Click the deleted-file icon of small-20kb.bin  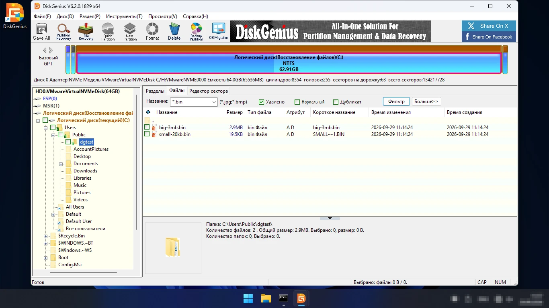click(154, 134)
